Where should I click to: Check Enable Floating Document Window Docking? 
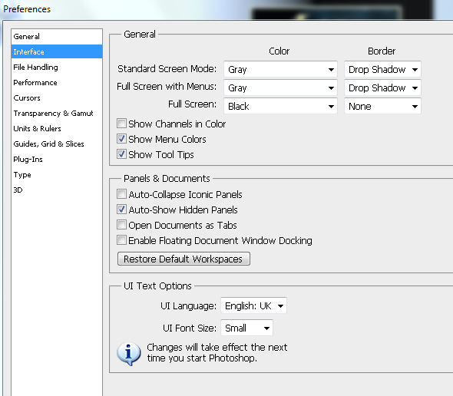coord(121,239)
